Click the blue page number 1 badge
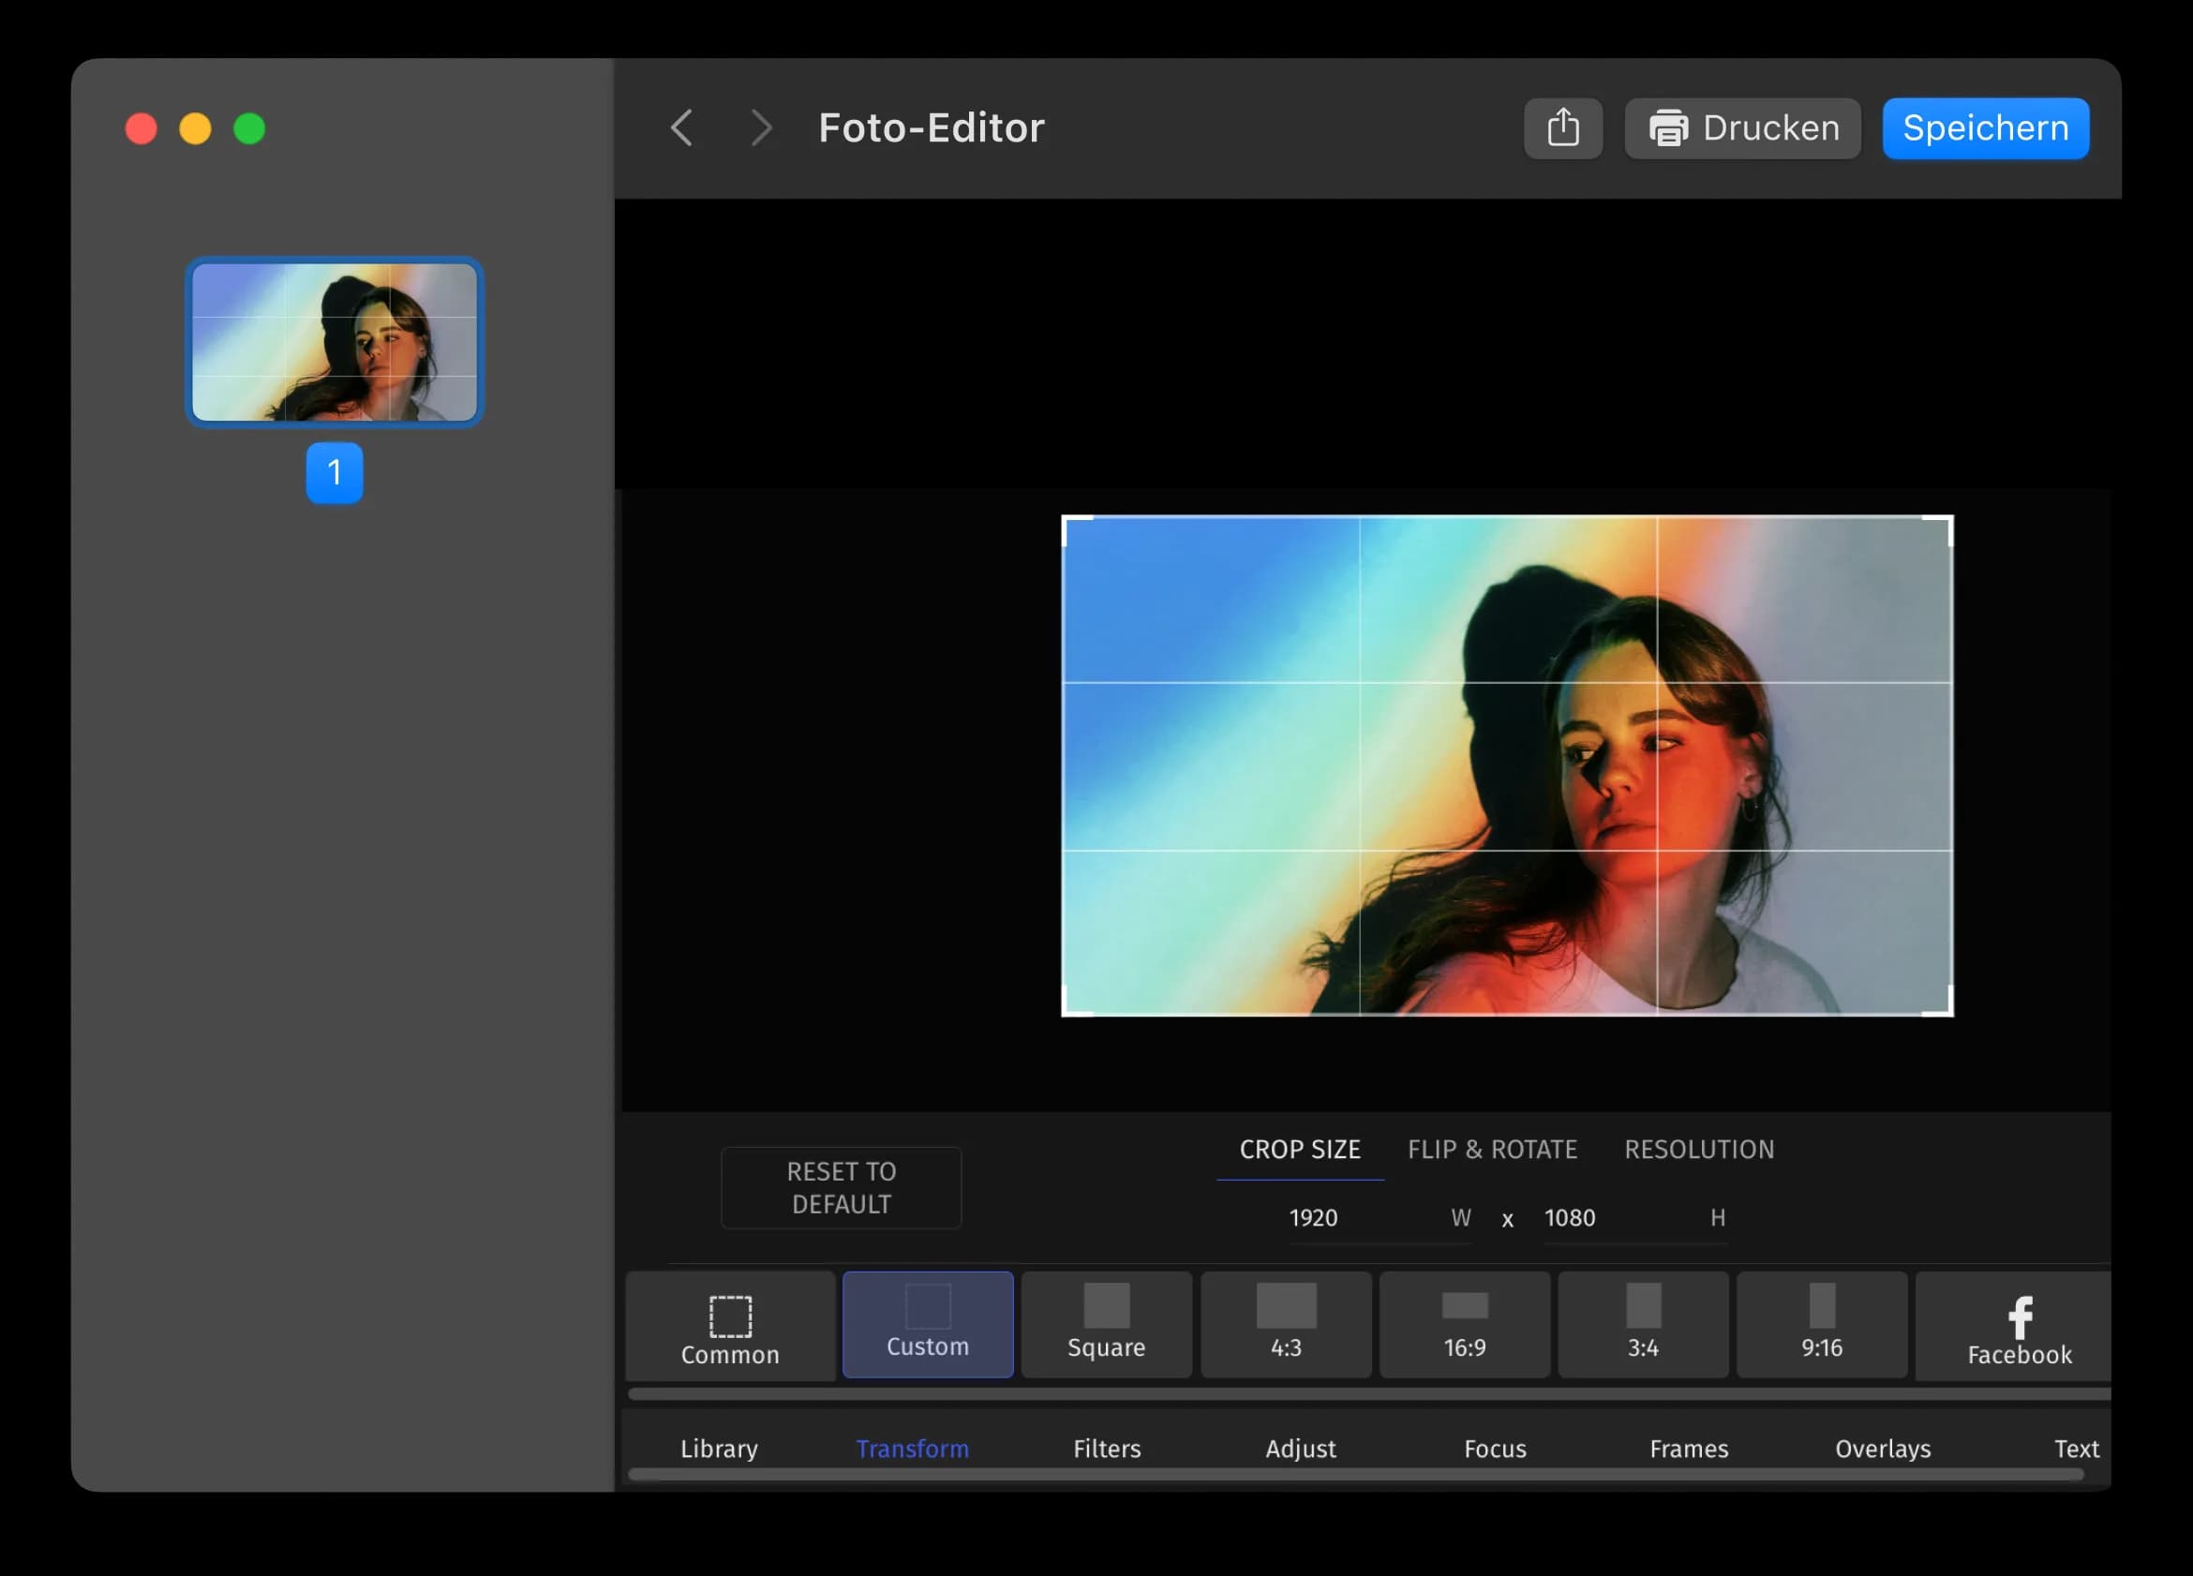Screen dimensions: 2193x1576 335,473
